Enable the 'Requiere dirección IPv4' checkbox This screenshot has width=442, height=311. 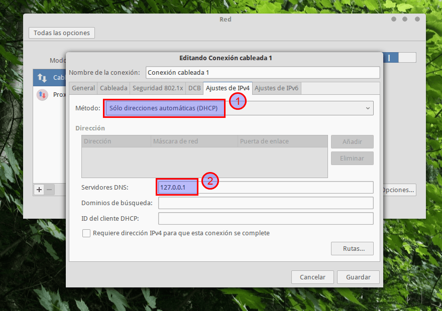tap(86, 233)
